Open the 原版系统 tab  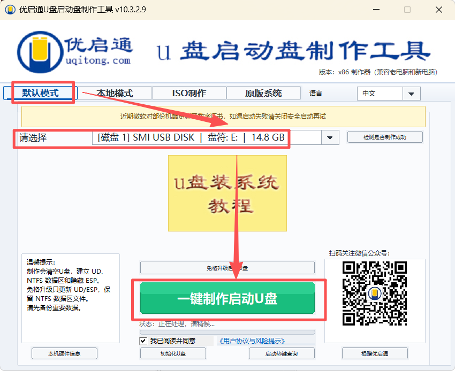(263, 93)
